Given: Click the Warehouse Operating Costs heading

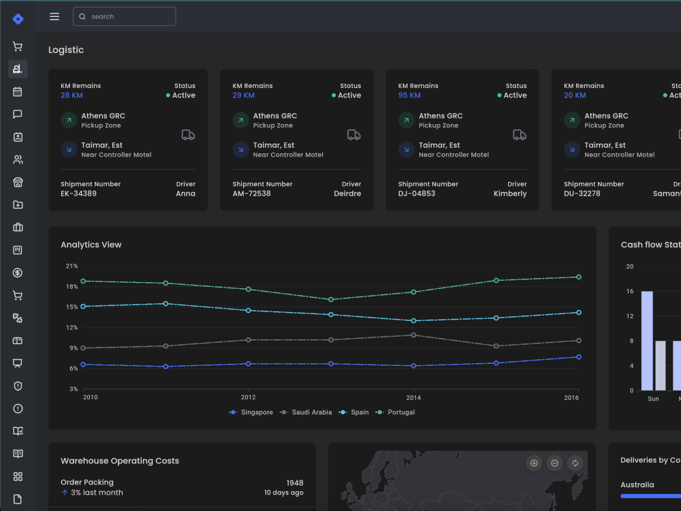Looking at the screenshot, I should pyautogui.click(x=120, y=461).
